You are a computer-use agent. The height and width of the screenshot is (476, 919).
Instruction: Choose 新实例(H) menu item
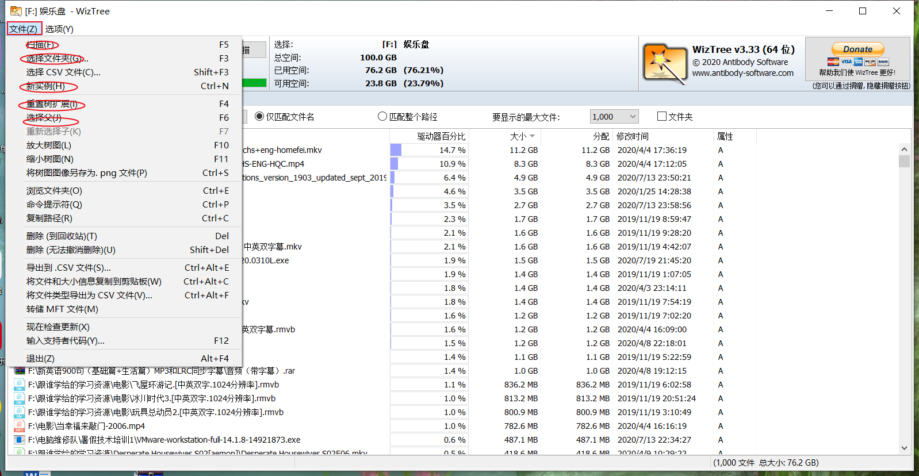tap(124, 86)
